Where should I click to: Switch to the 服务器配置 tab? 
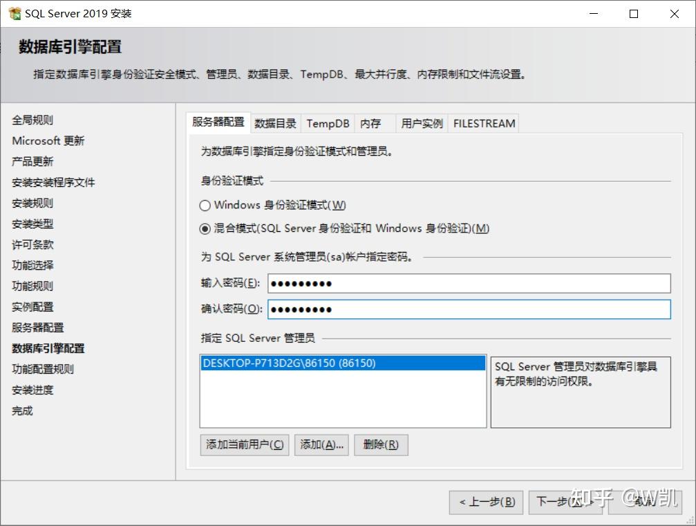point(218,123)
